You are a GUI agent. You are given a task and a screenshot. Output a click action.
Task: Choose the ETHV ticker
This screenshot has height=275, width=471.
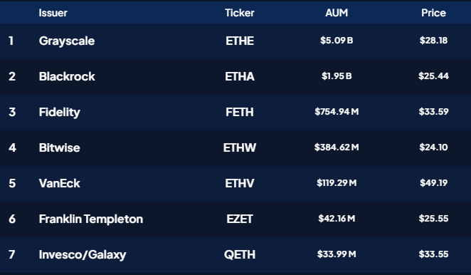coord(240,183)
